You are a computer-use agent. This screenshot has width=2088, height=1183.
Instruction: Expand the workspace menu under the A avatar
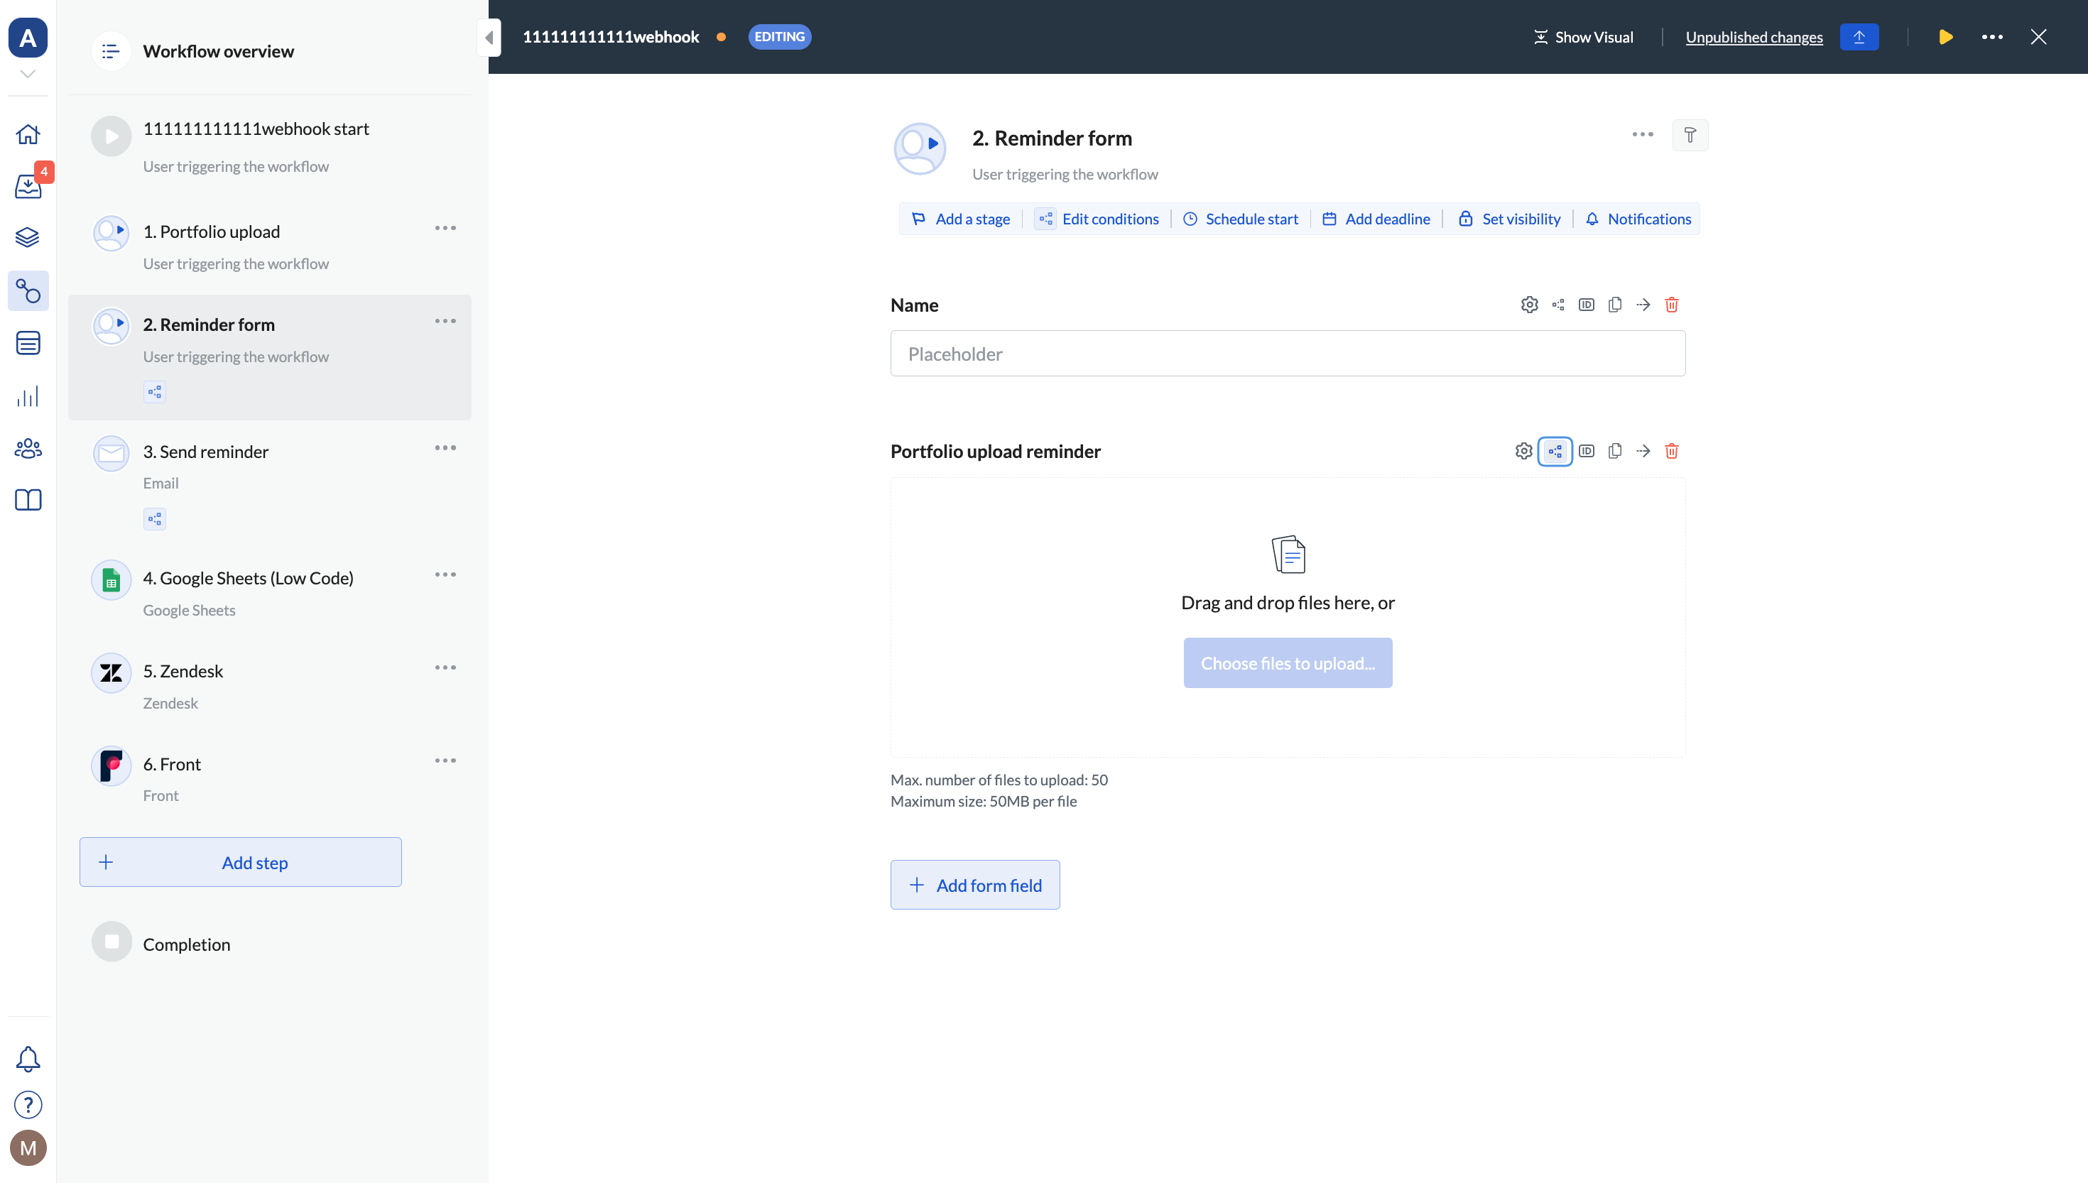pos(28,73)
